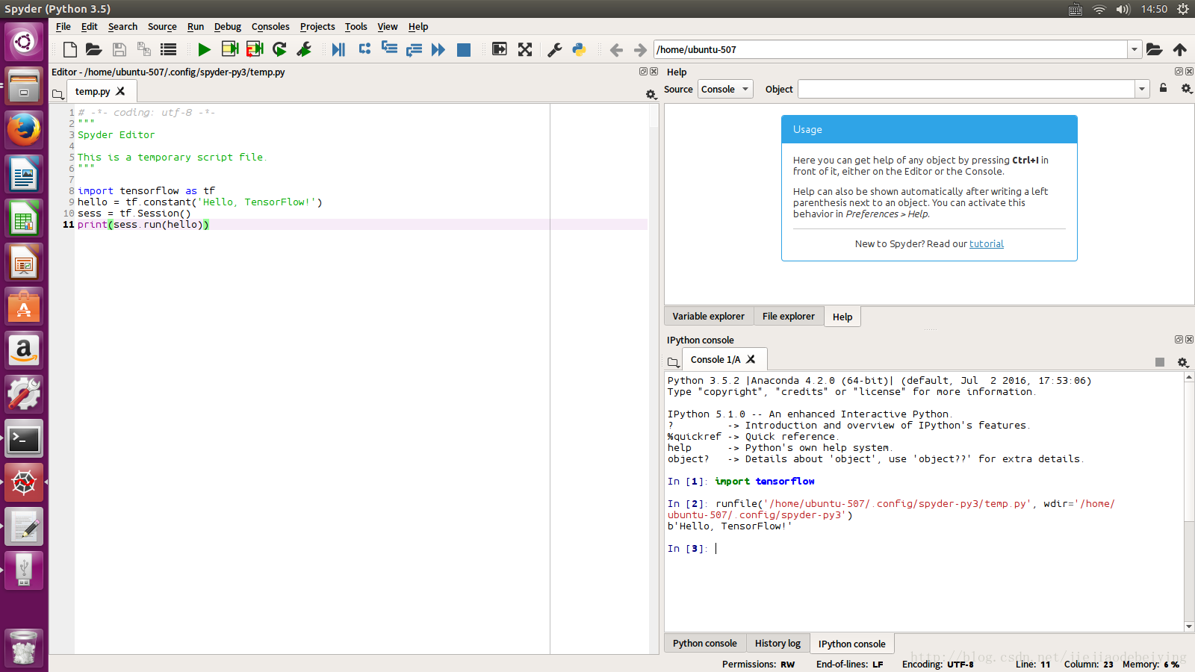Step into function debug icon

389,49
